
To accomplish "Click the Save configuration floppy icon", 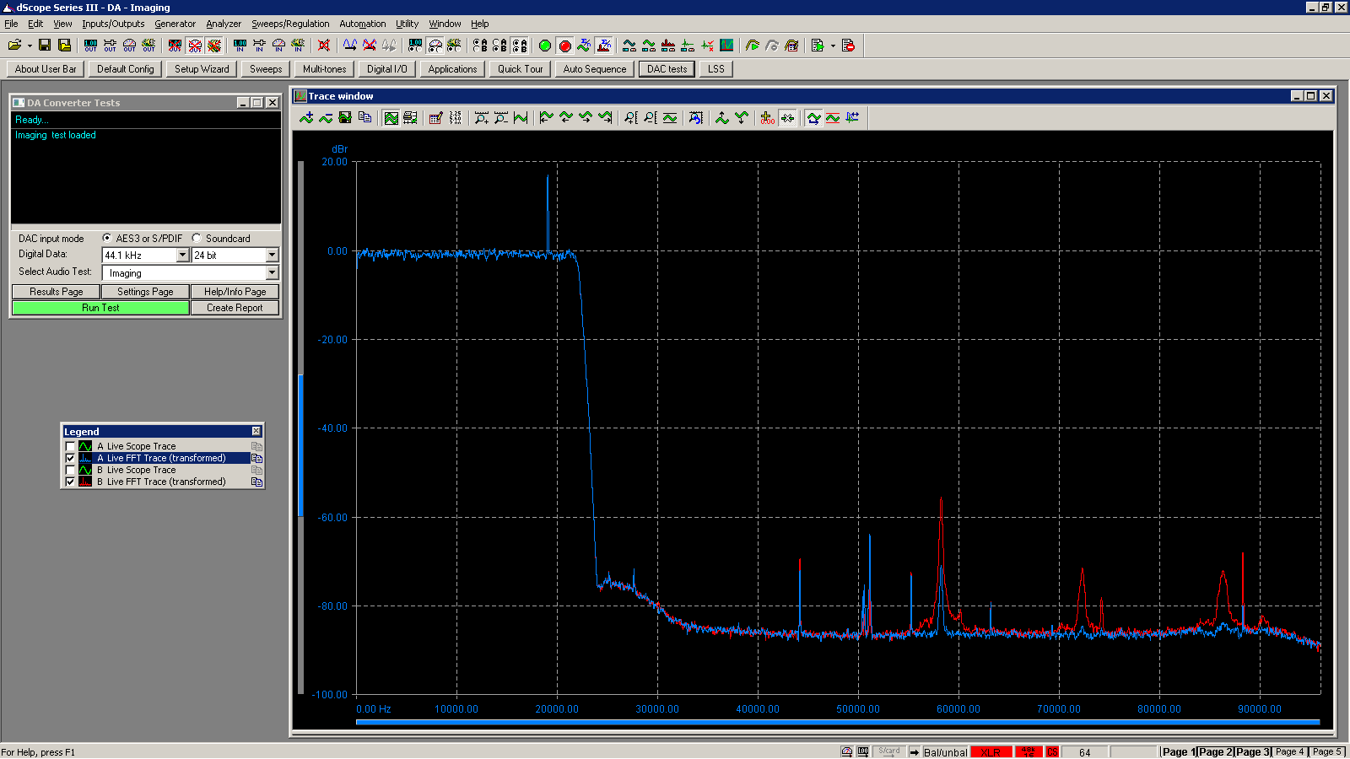I will click(45, 46).
